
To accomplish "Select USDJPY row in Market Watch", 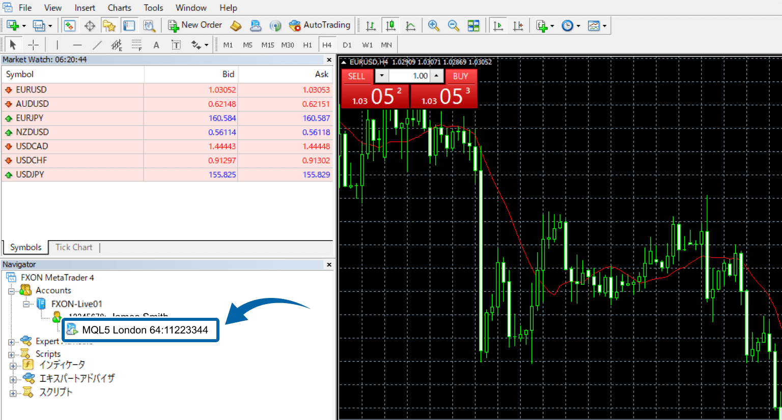I will (167, 174).
